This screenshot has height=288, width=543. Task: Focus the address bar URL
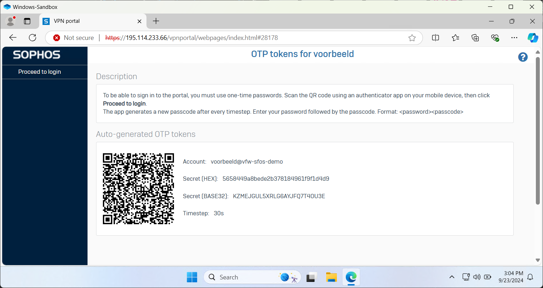(191, 38)
